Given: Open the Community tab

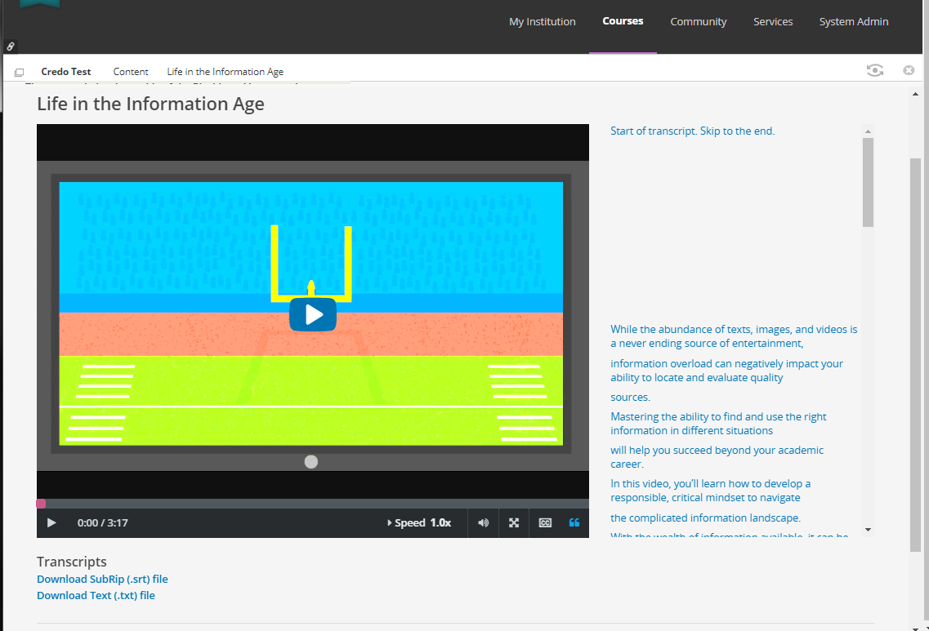Looking at the screenshot, I should [x=698, y=22].
